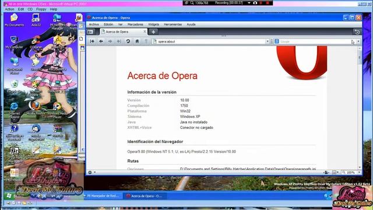The image size is (373, 210).
Task: Click the version value 10.00
Action: (x=184, y=100)
